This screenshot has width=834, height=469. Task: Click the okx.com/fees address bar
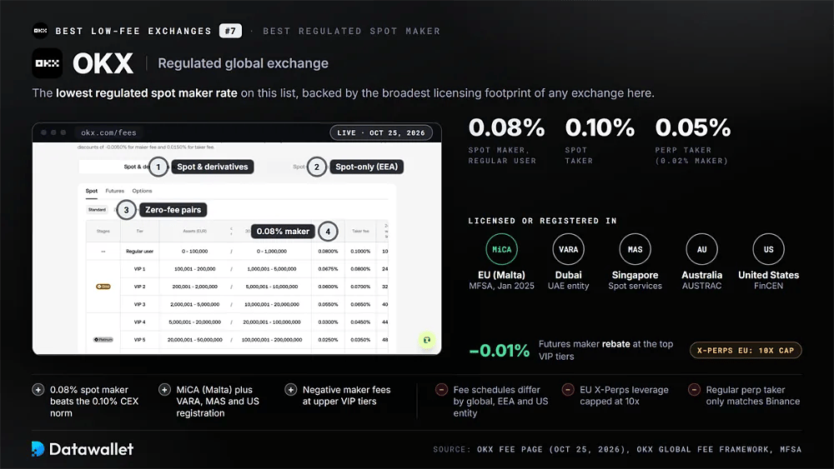point(108,132)
